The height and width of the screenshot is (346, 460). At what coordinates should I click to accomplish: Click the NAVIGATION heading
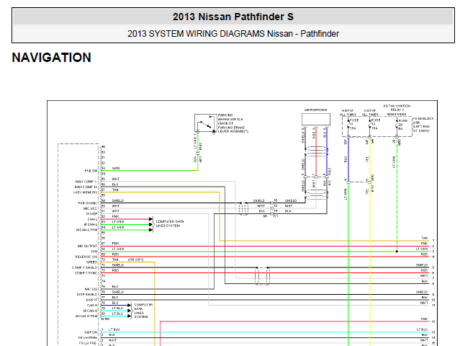point(52,58)
